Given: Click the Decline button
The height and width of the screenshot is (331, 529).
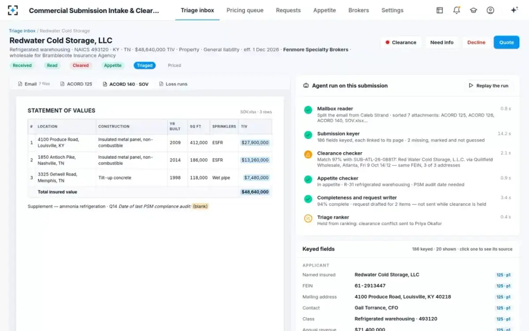Looking at the screenshot, I should (x=476, y=42).
